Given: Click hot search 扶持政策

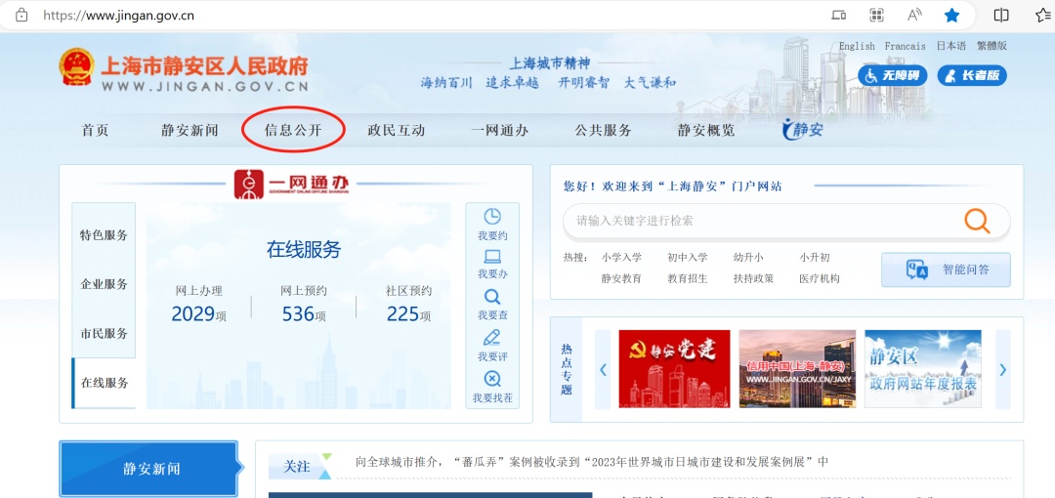Looking at the screenshot, I should click(x=753, y=278).
